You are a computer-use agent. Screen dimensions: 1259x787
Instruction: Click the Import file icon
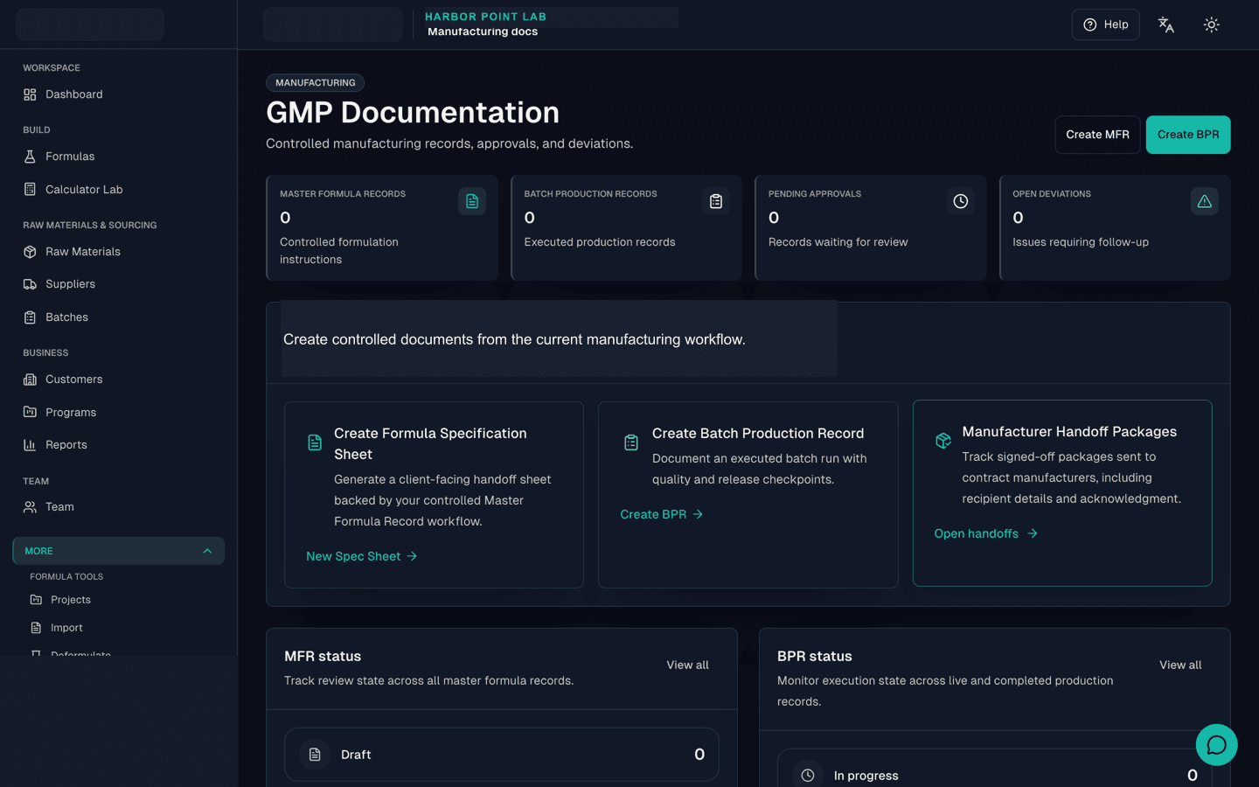pos(36,628)
